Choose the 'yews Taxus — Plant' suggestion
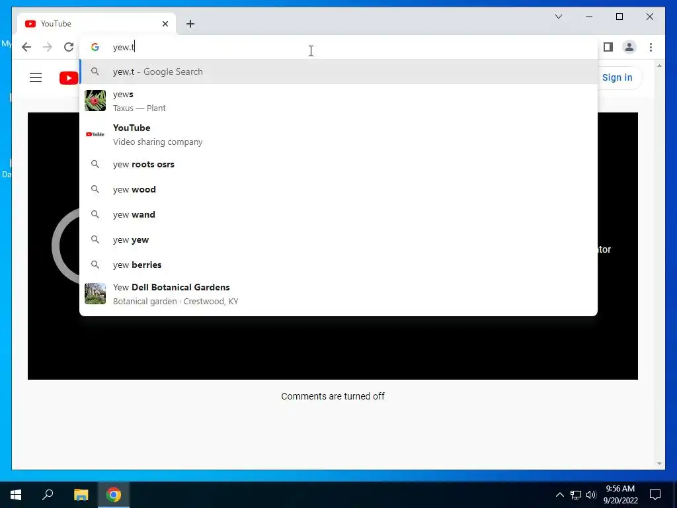The width and height of the screenshot is (677, 508). [x=338, y=101]
